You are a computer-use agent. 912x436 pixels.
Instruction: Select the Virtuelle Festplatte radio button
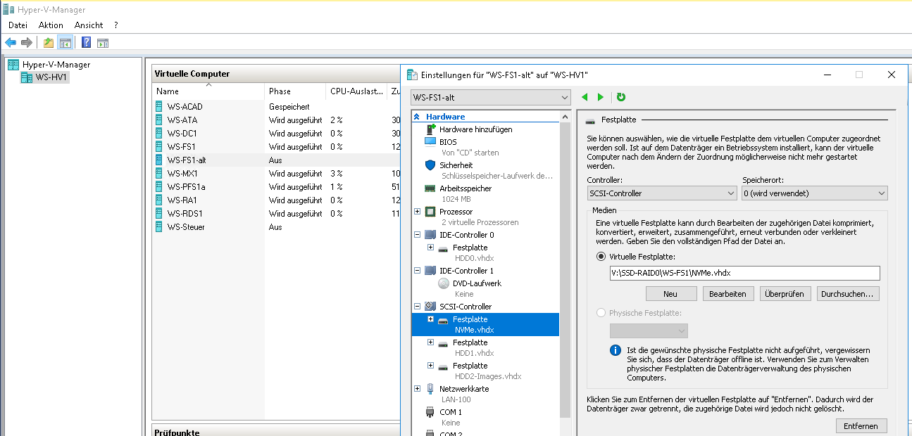click(601, 257)
